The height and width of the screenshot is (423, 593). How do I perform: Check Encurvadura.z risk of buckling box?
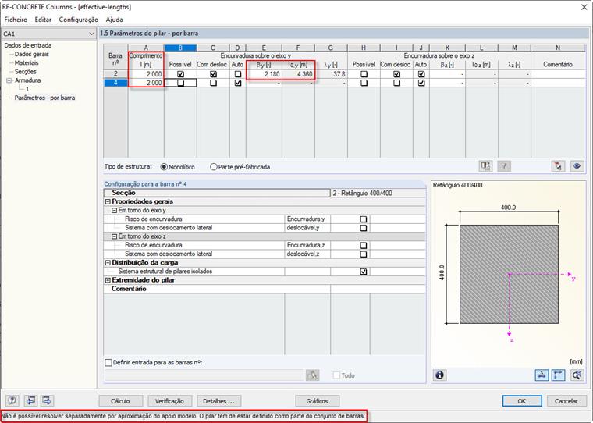tap(364, 245)
